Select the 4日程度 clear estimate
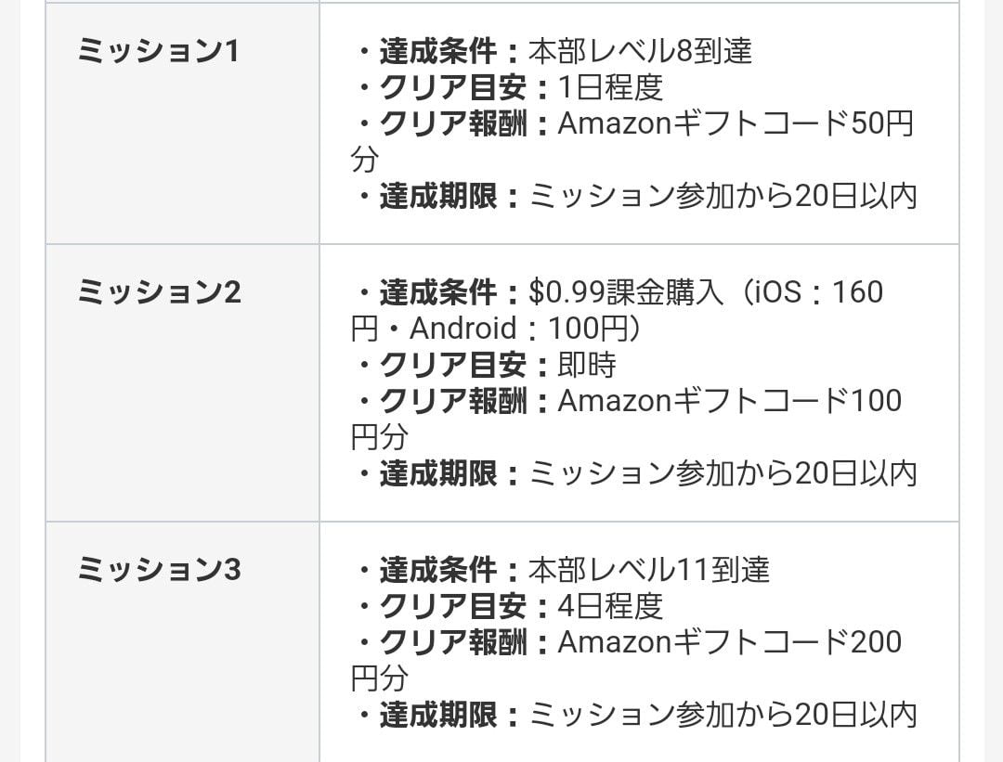The height and width of the screenshot is (762, 1003). click(610, 606)
